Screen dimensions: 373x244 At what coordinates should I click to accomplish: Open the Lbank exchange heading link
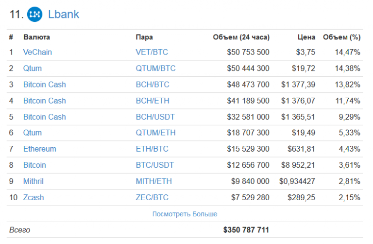pos(64,15)
